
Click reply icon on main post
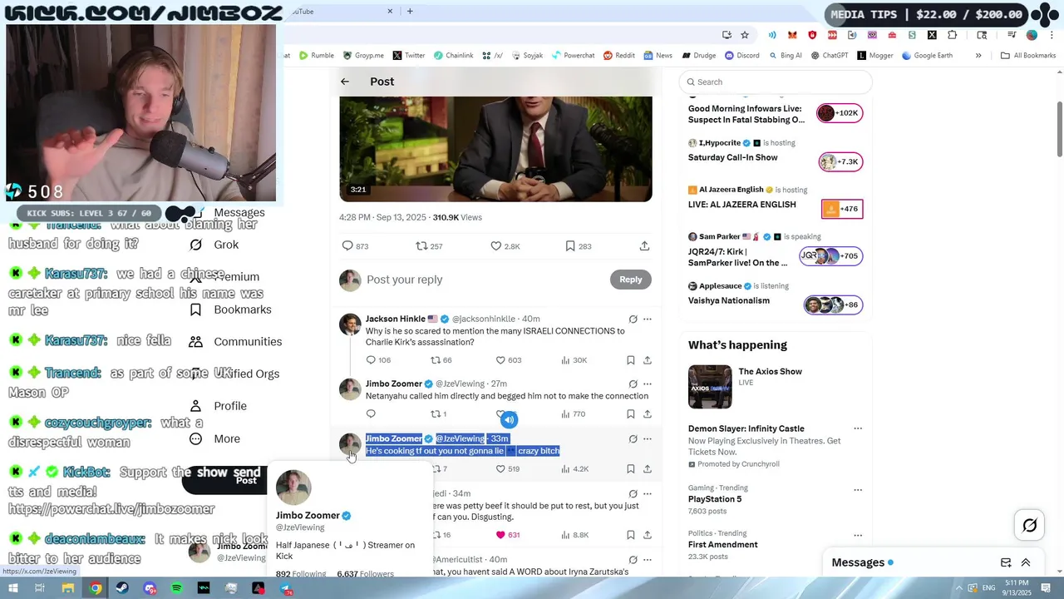pos(347,246)
